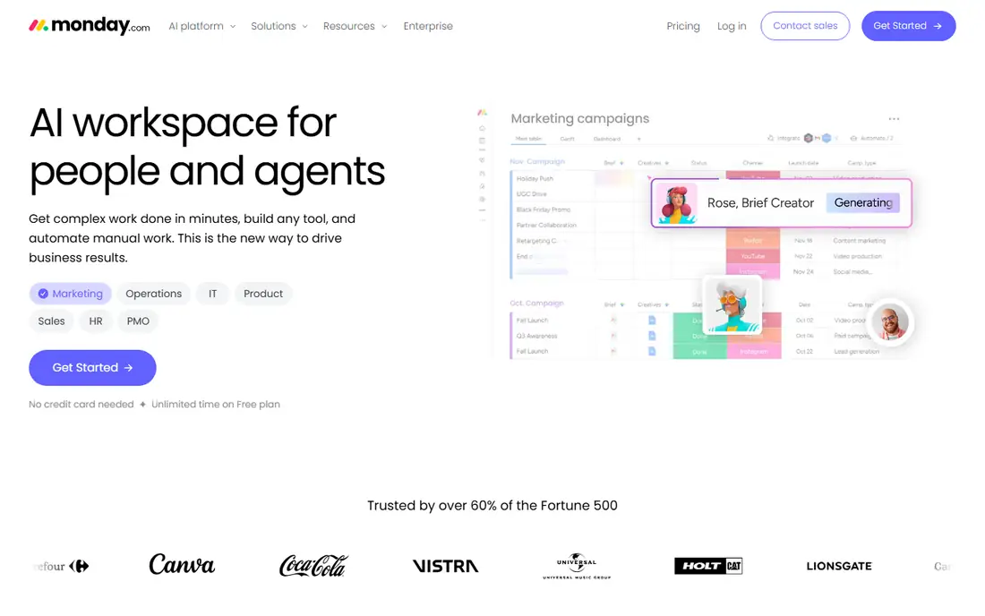Click the Resources chevron arrow
The width and height of the screenshot is (985, 616).
click(x=384, y=26)
